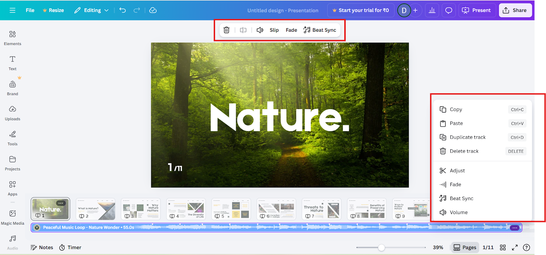Choose Copy from the context menu
The image size is (546, 255).
click(x=483, y=109)
